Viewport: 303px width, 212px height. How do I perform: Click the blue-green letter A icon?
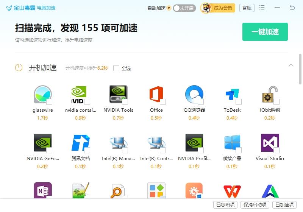tap(270, 191)
